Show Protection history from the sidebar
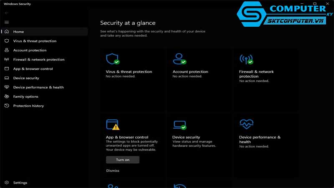This screenshot has width=334, height=188. click(x=28, y=106)
